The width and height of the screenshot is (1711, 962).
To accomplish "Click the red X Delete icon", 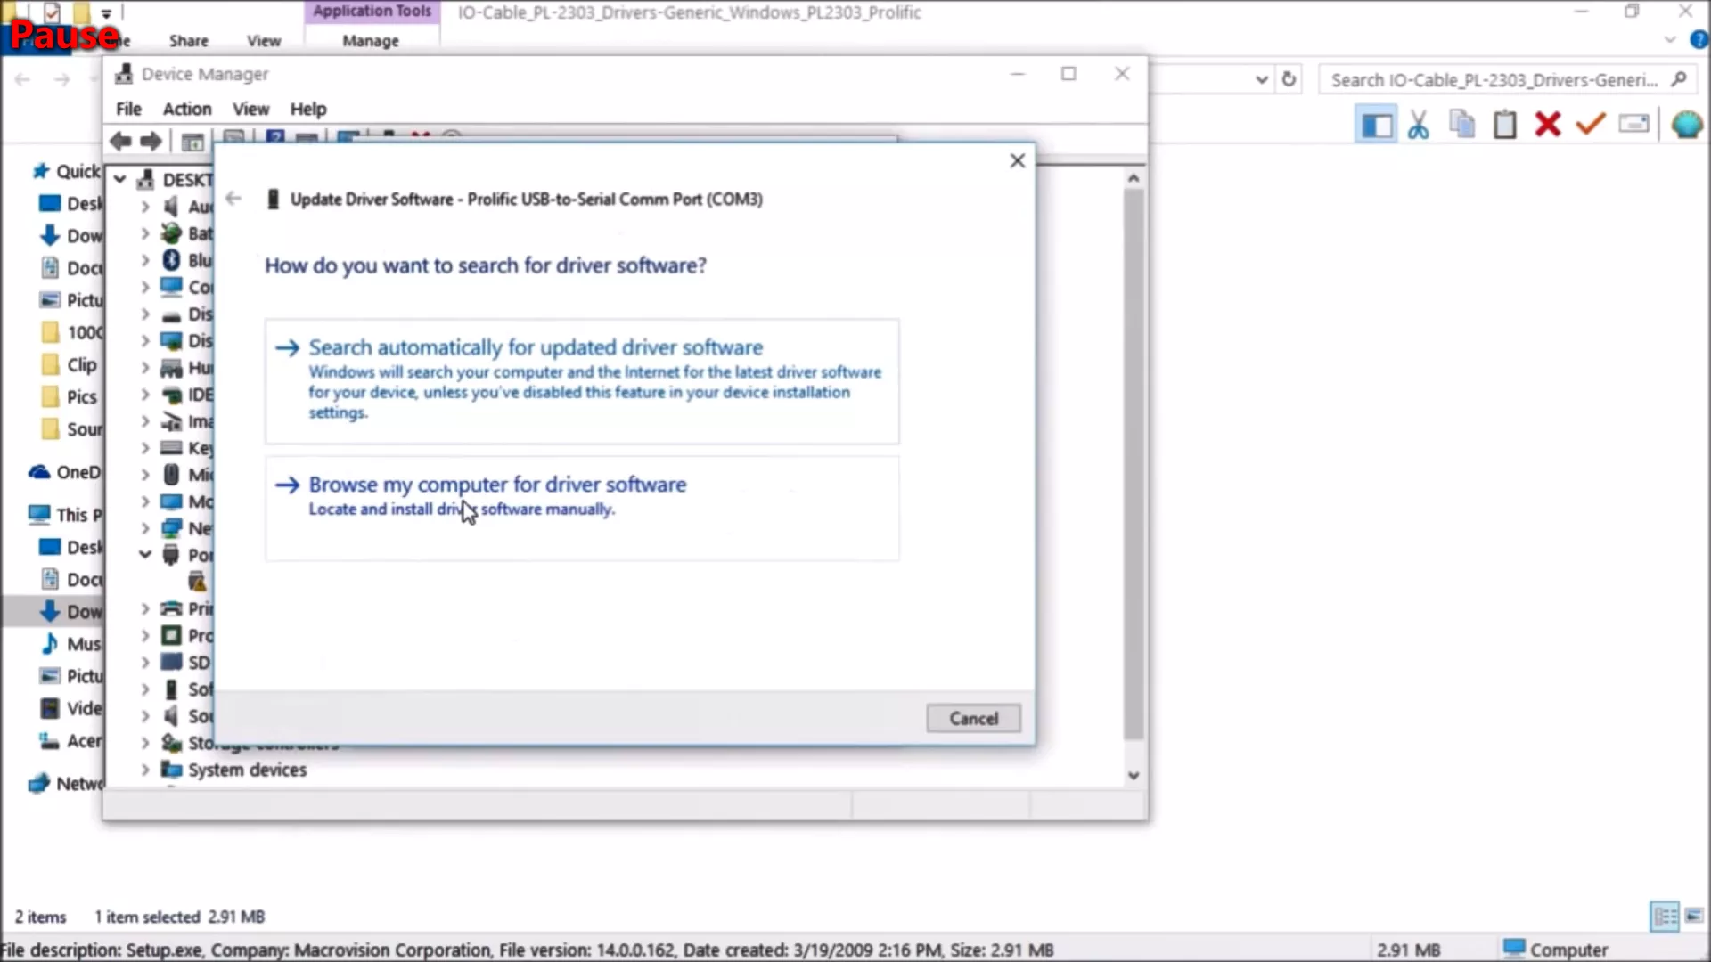I will pos(1548,124).
